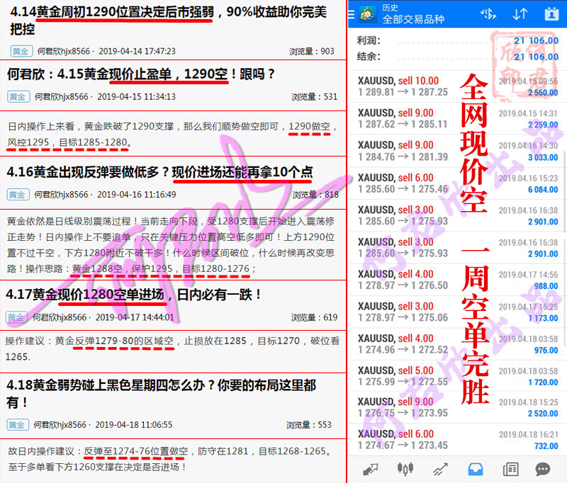Open the chat messages bubble icon
This screenshot has height=483, width=567.
pyautogui.click(x=544, y=468)
